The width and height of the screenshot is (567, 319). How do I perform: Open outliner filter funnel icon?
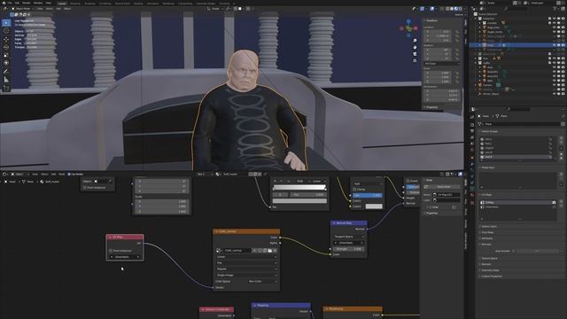[555, 9]
